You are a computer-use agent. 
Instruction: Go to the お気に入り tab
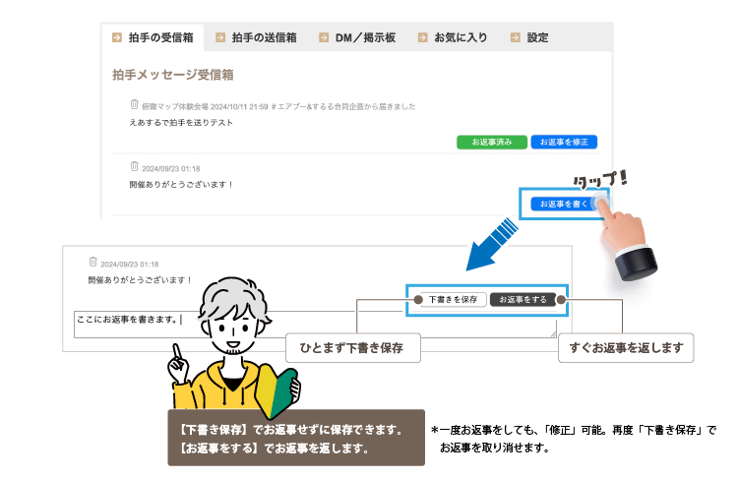click(x=453, y=37)
